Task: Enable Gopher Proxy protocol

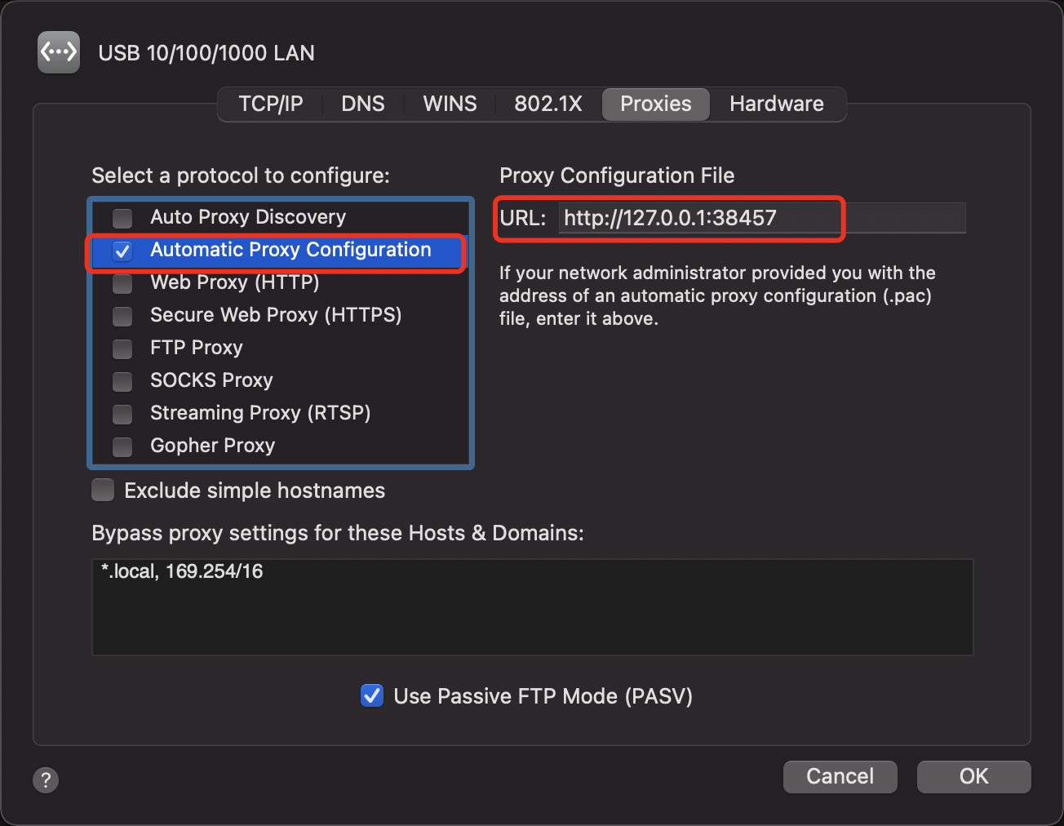Action: (x=122, y=446)
